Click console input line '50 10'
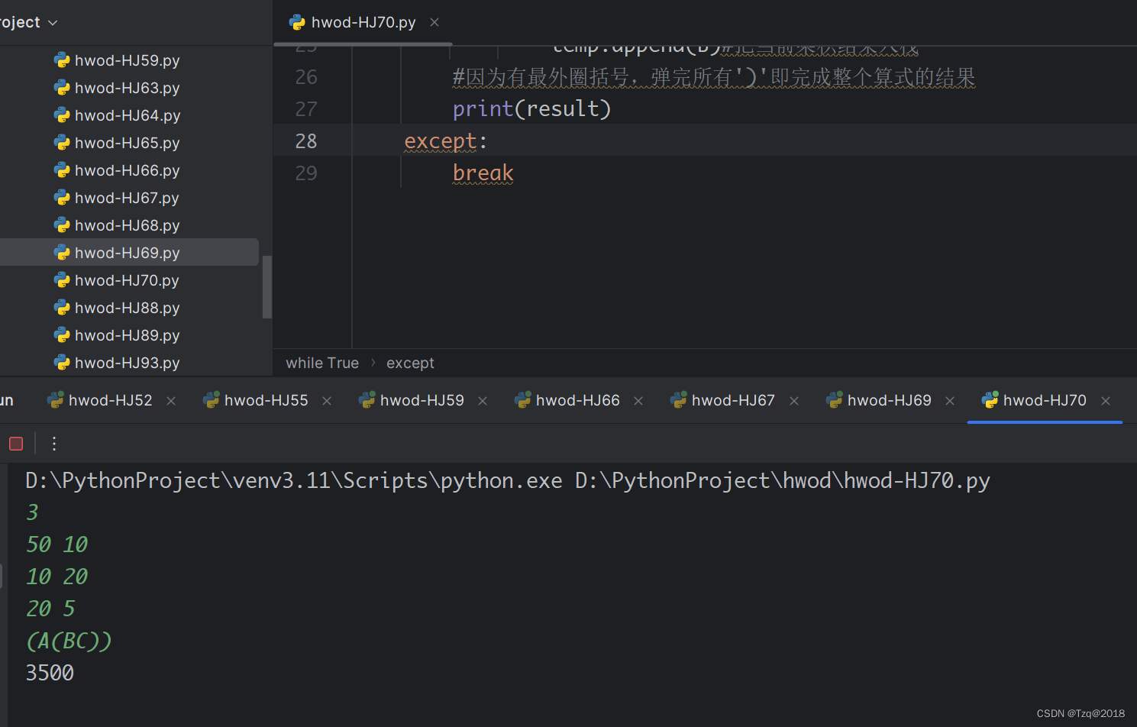Image resolution: width=1137 pixels, height=727 pixels. pos(57,544)
